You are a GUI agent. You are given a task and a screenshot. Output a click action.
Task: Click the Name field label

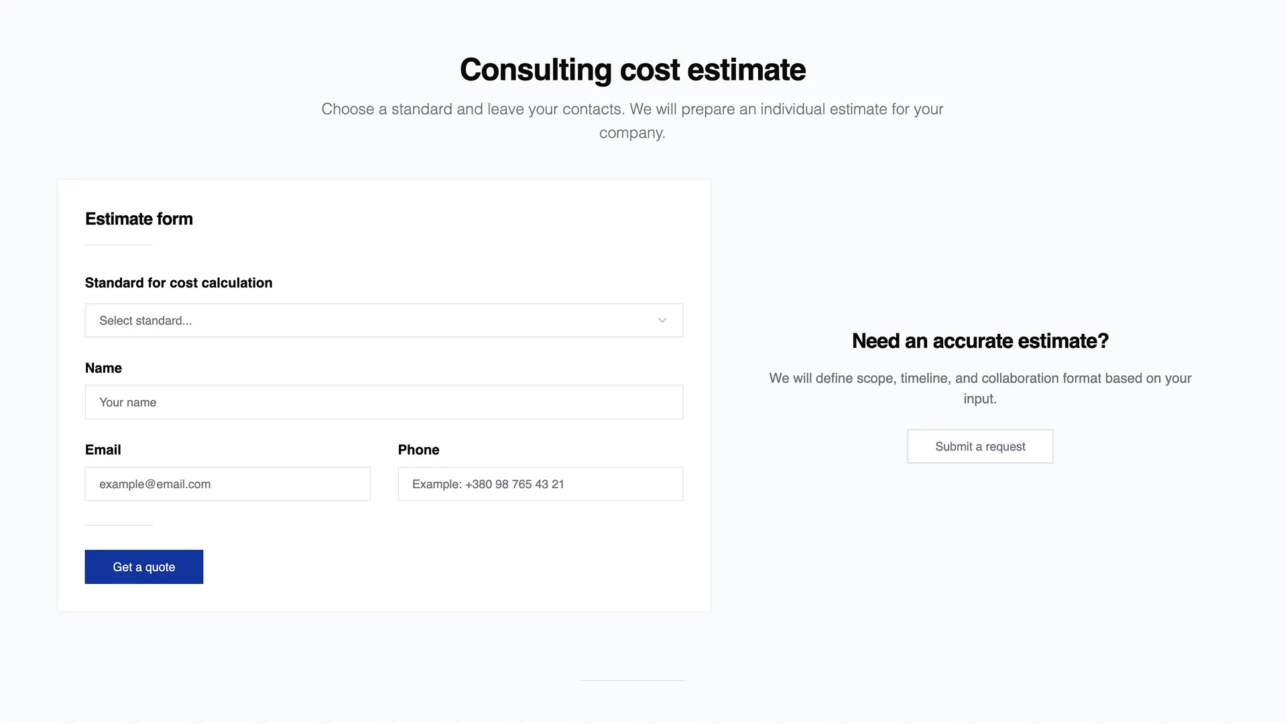coord(103,368)
